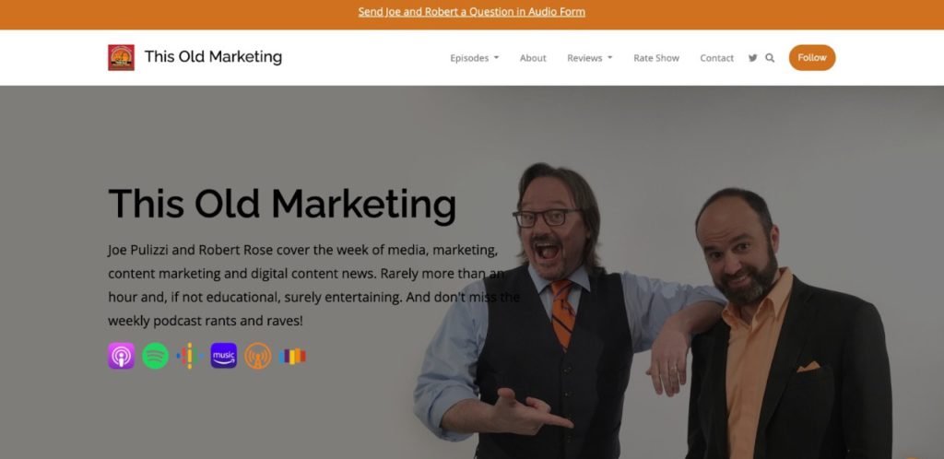Open the Rate Show page
944x459 pixels.
click(656, 58)
